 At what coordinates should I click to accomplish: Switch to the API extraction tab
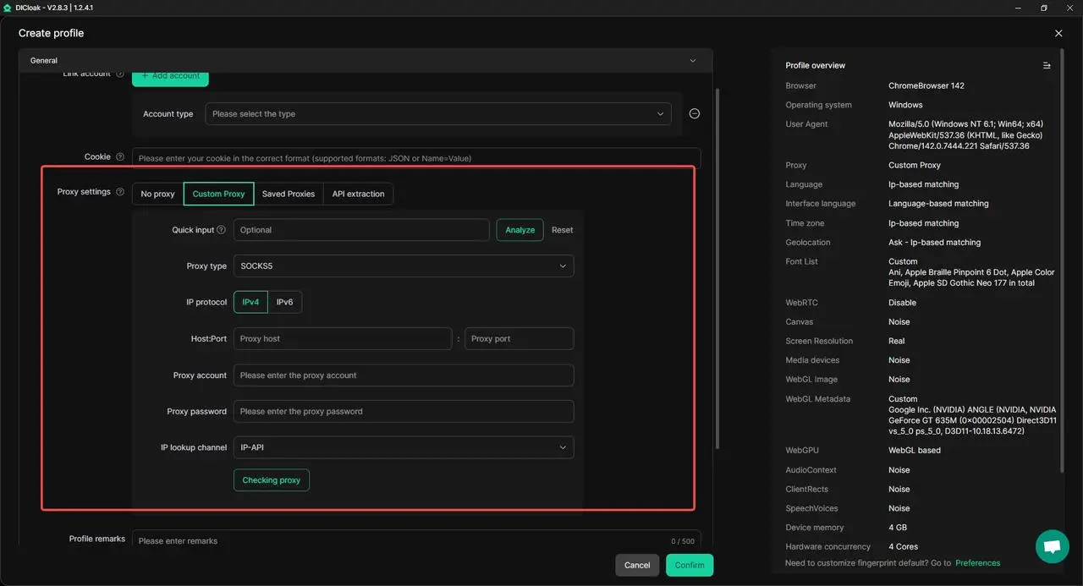coord(358,194)
